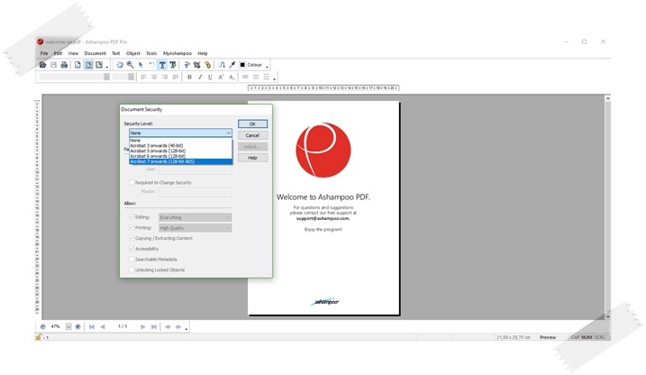This screenshot has width=646, height=375.
Task: Open the Object menu
Action: (x=133, y=53)
